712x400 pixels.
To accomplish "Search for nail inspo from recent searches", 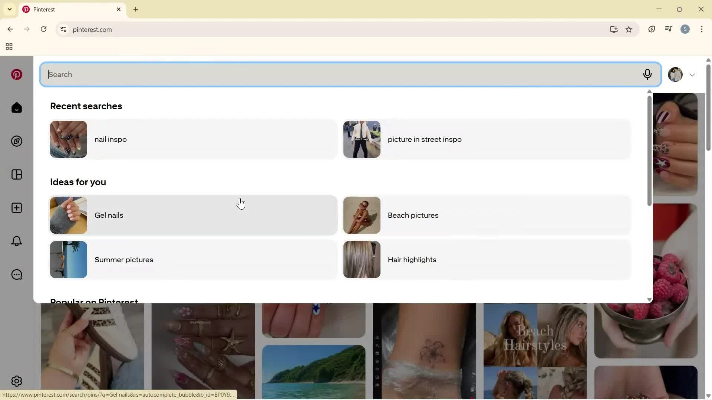I will pos(193,139).
